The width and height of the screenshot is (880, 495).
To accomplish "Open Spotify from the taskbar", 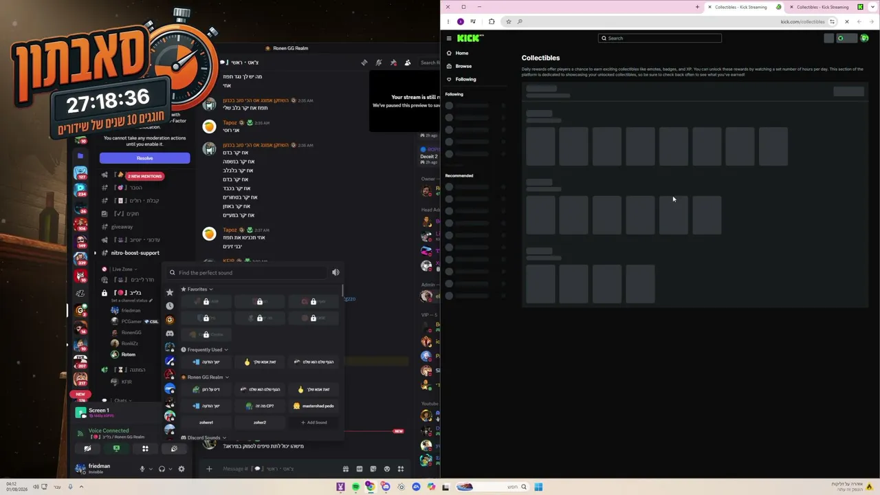I will (355, 487).
